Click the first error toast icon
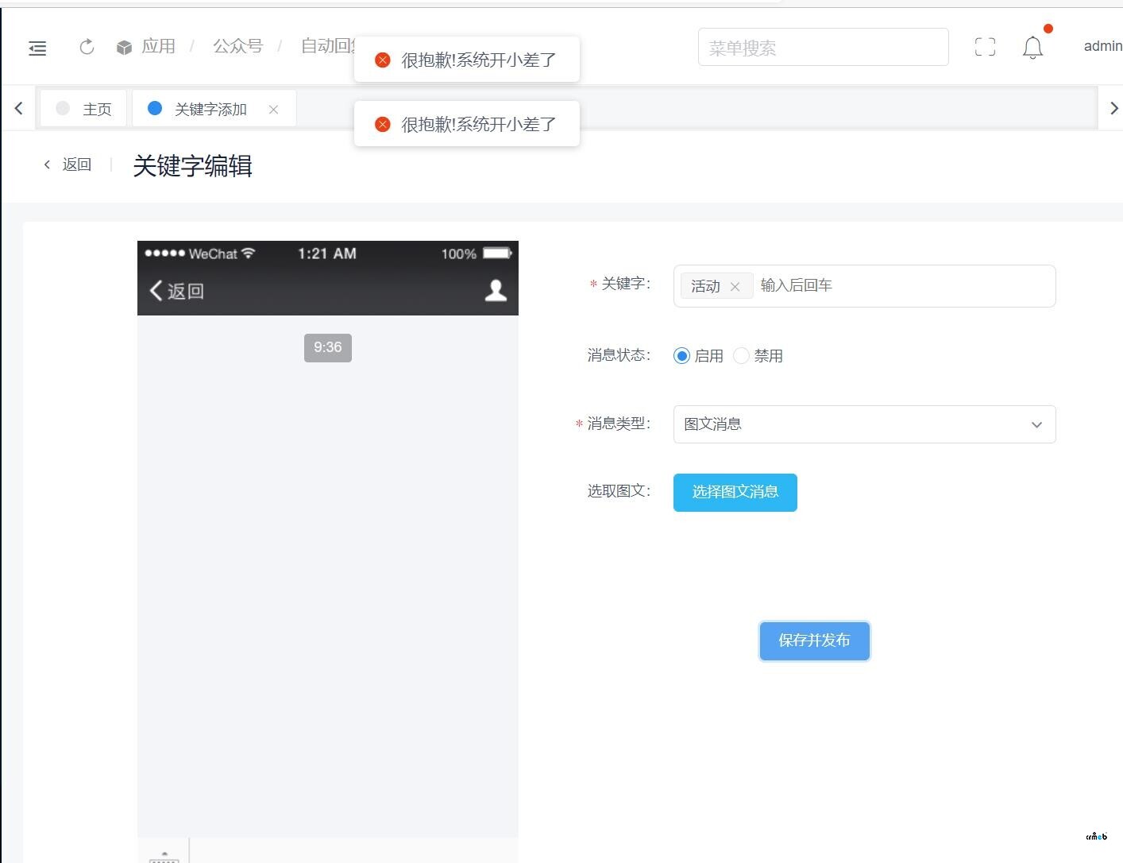The width and height of the screenshot is (1123, 863). pos(382,60)
